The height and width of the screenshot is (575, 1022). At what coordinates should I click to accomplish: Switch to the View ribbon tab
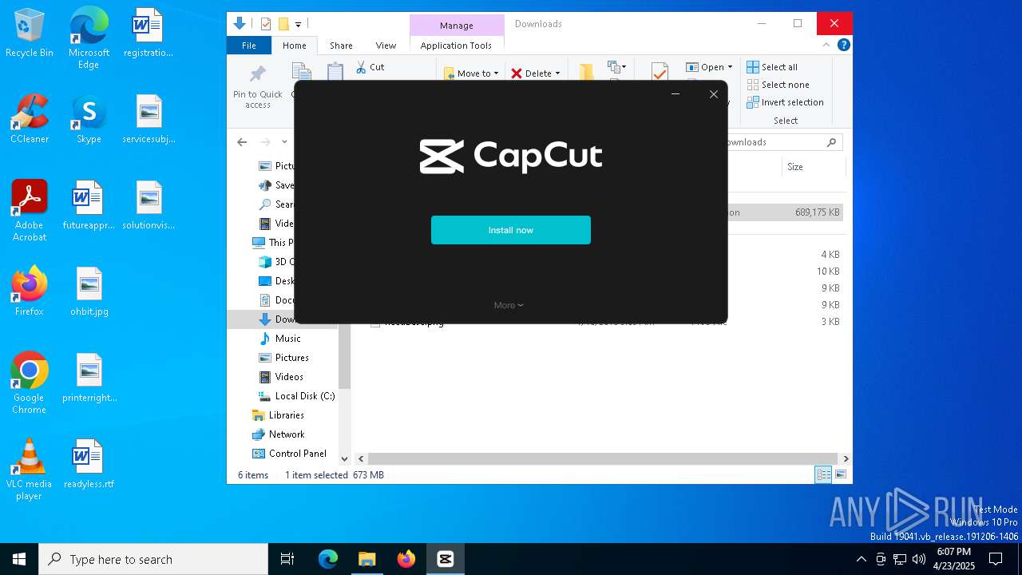click(386, 46)
